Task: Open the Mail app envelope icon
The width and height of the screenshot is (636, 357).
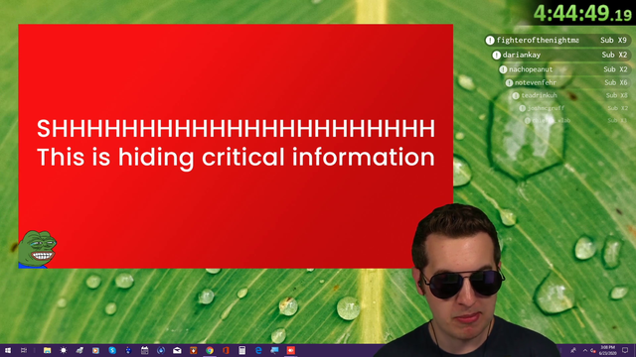Action: point(177,350)
